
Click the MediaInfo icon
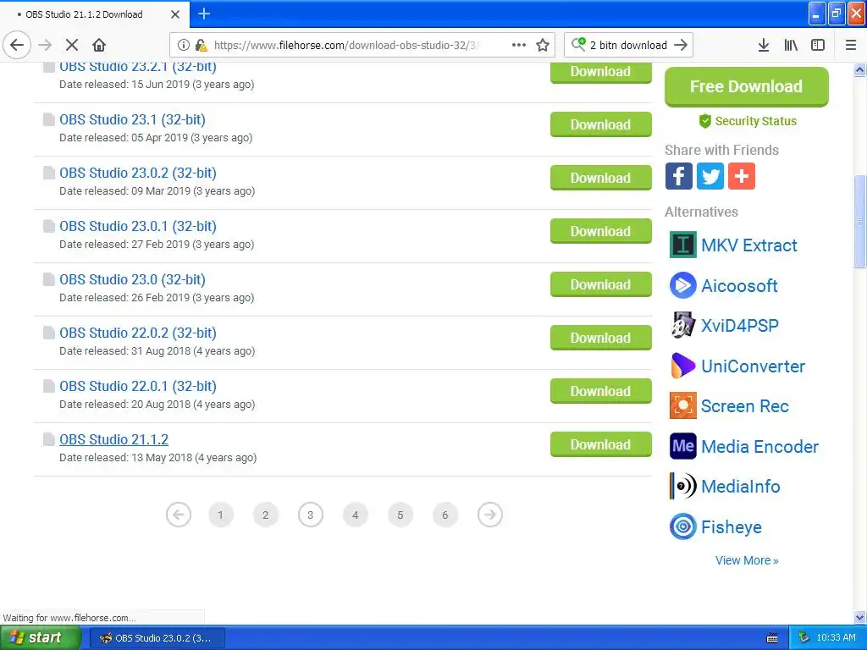683,487
